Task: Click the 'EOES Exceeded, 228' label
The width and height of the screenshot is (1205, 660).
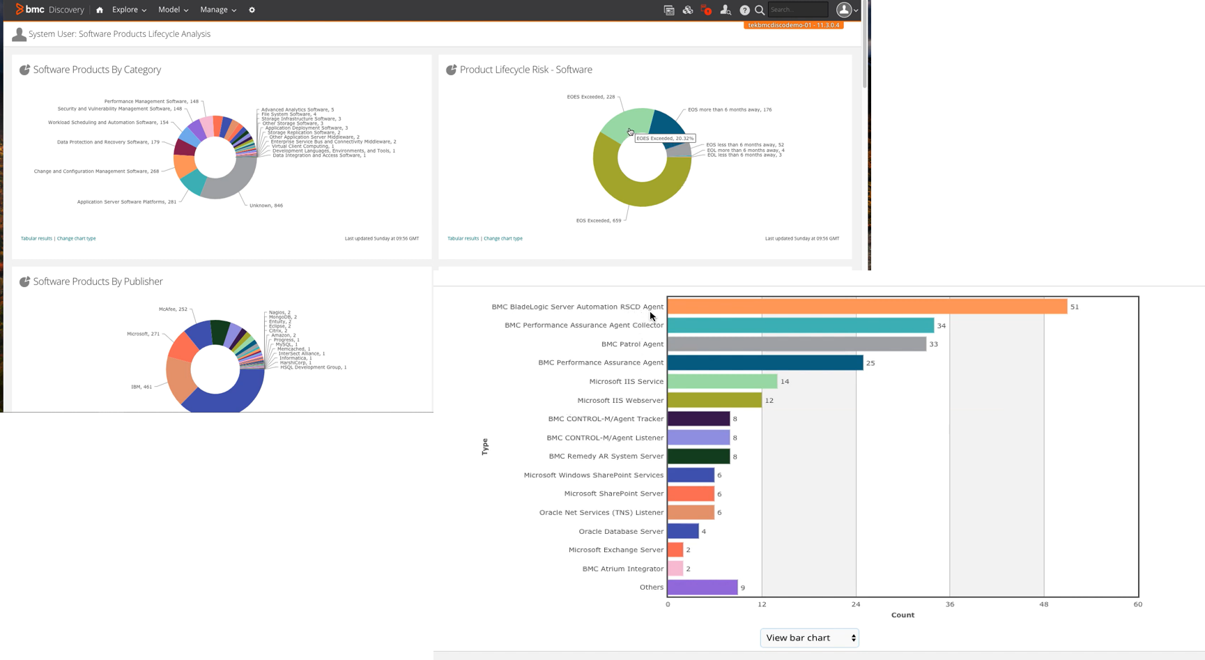Action: click(591, 97)
